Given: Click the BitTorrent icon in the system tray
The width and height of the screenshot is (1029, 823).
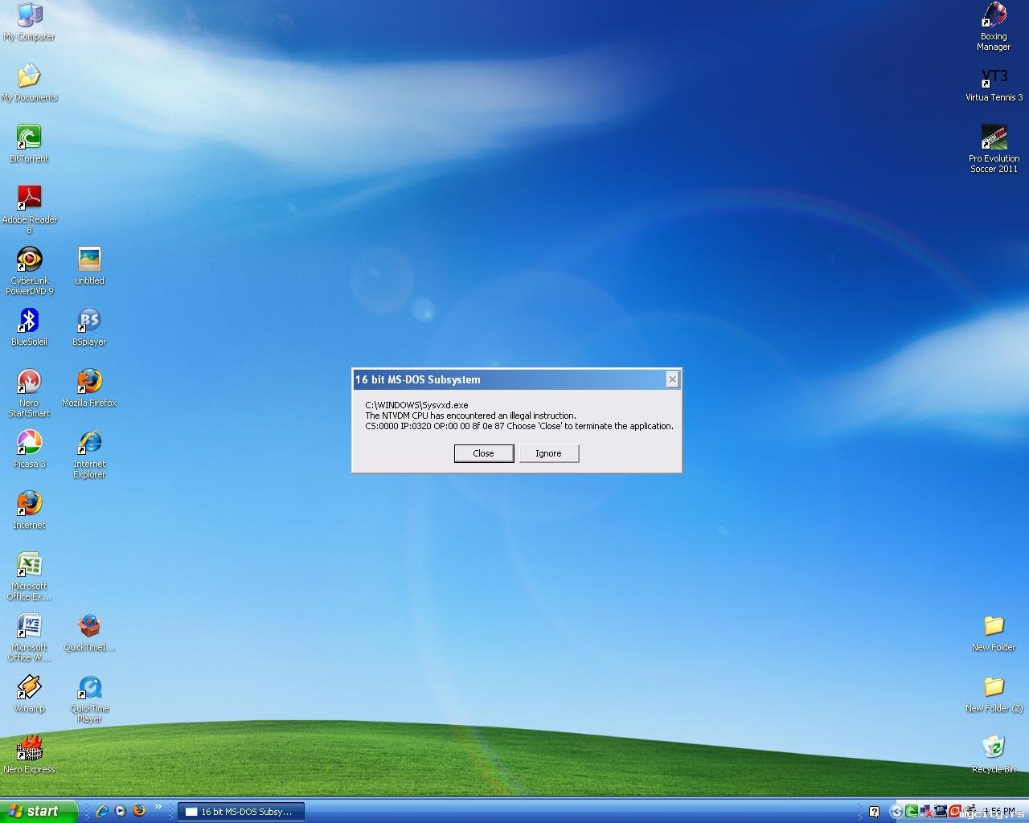Looking at the screenshot, I should 911,812.
